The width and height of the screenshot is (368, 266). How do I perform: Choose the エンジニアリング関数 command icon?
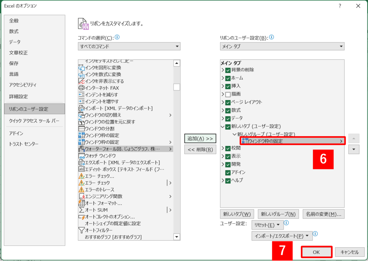[82, 196]
